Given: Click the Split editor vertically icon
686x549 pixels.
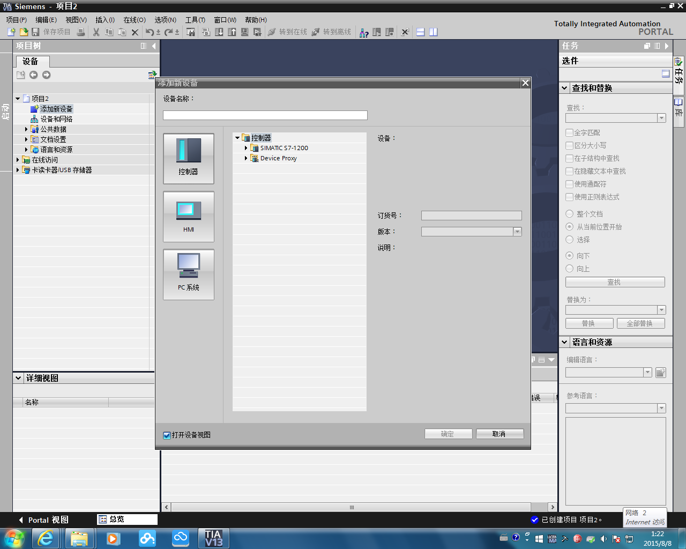Looking at the screenshot, I should click(x=434, y=32).
